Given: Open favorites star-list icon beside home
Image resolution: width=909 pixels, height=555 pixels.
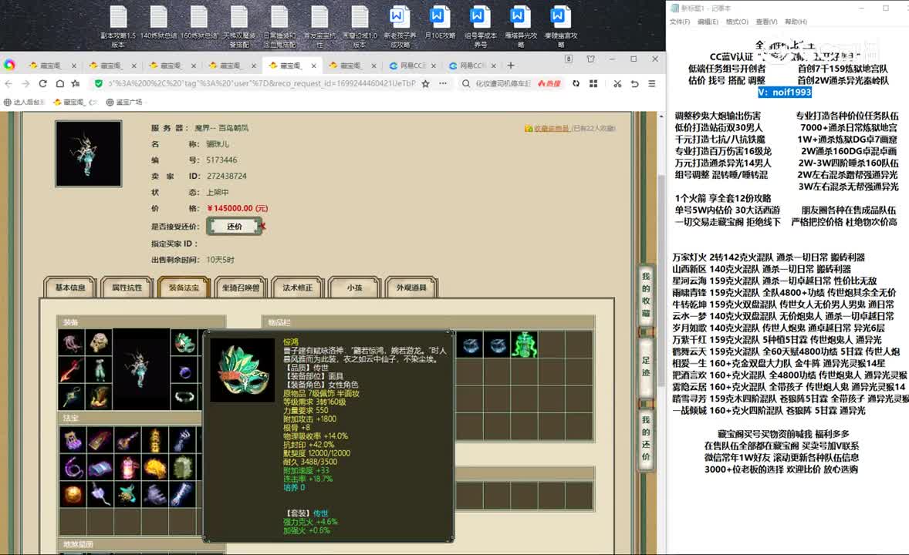Looking at the screenshot, I should click(76, 83).
